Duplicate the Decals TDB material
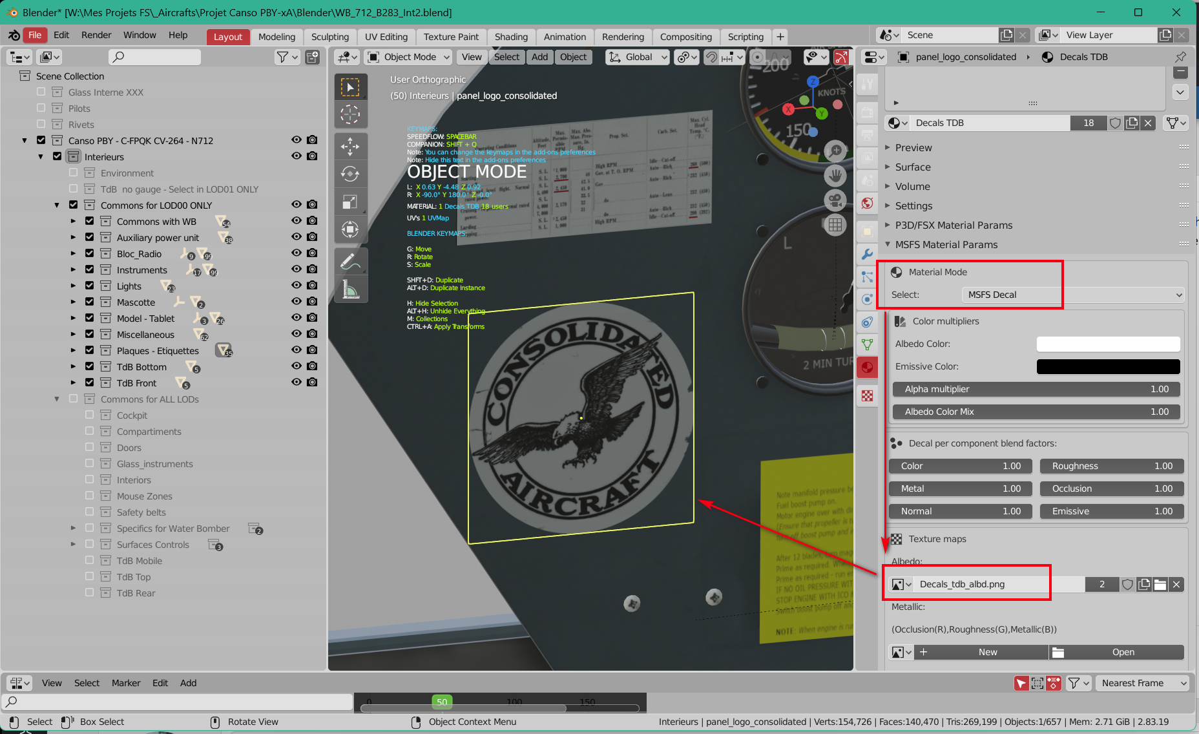Screen dimensions: 1199x734 click(1132, 123)
